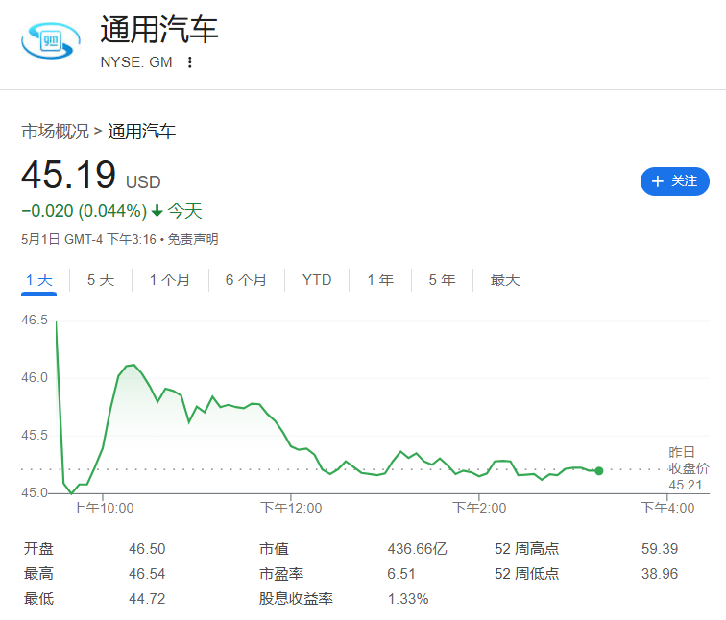The width and height of the screenshot is (726, 620).
Task: Click the 45.19 price value
Action: tap(68, 175)
